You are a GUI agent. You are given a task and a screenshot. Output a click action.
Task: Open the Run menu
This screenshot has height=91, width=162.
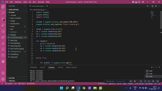[x=34, y=2]
